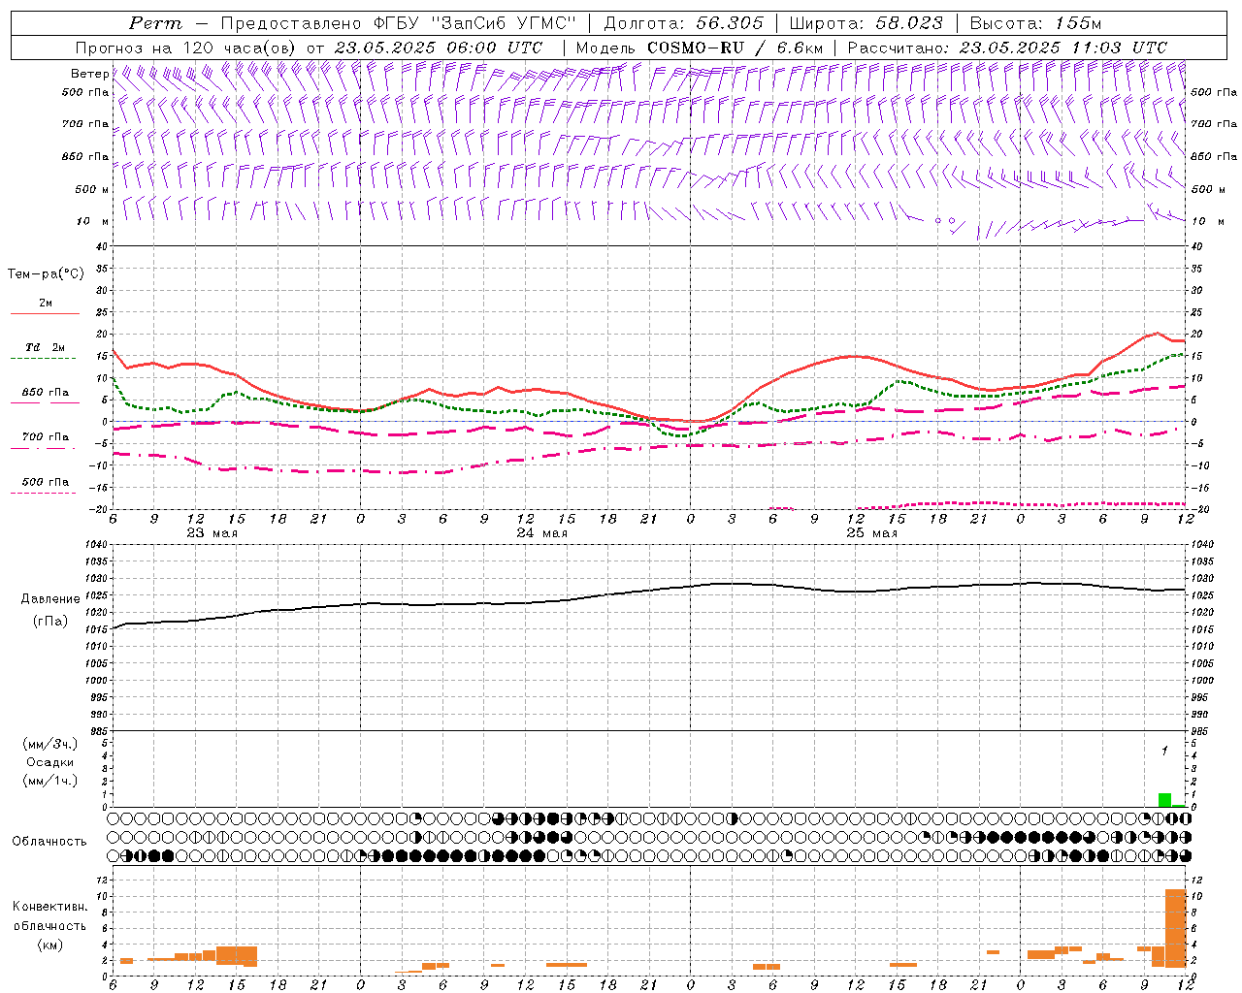Click the 'Конвективн.' convective cloud label

click(x=50, y=907)
